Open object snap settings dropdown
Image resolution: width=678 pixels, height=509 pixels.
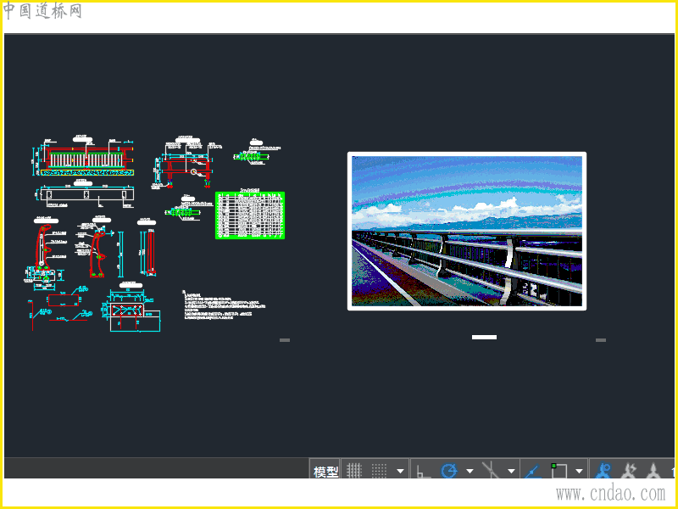point(579,471)
